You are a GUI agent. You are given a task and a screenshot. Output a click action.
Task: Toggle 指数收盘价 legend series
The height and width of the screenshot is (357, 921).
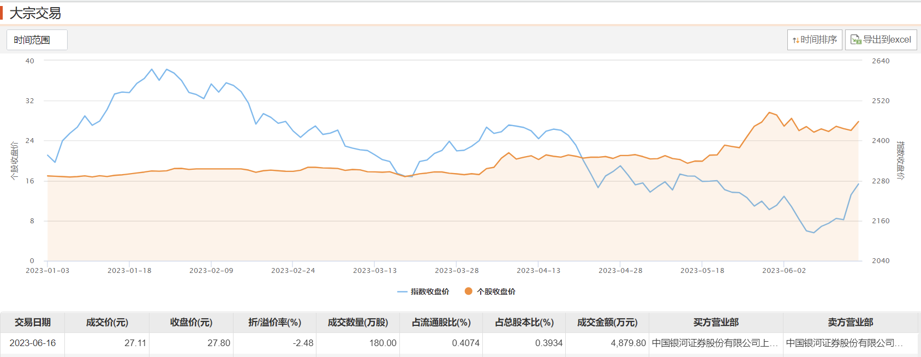[423, 291]
